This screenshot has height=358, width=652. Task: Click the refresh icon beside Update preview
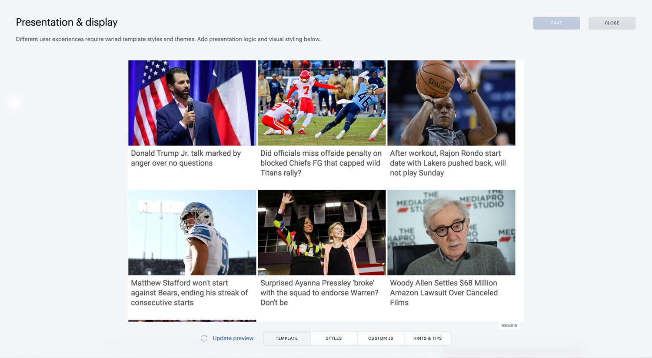[x=204, y=338]
